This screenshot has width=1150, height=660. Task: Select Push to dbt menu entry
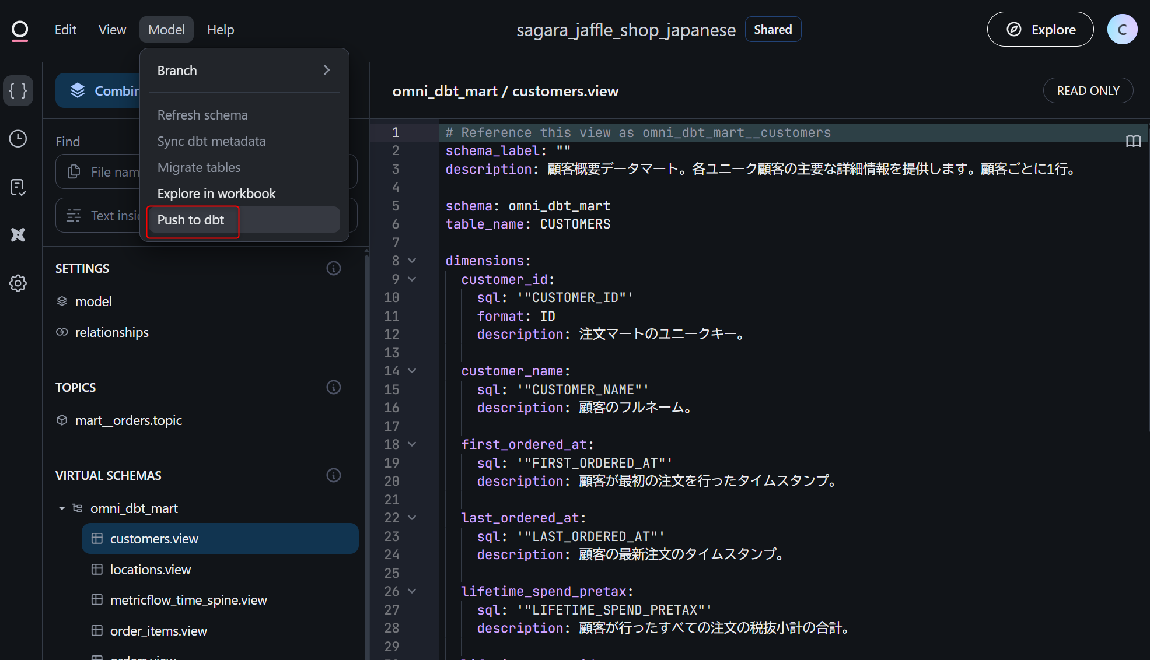pyautogui.click(x=191, y=220)
